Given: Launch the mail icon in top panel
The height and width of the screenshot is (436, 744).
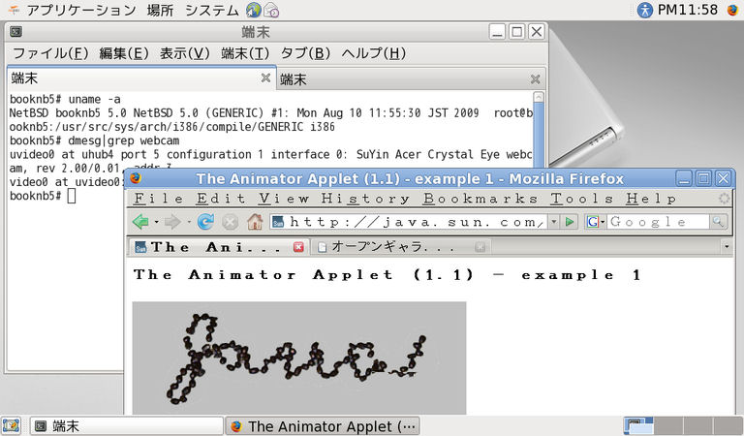Looking at the screenshot, I should 271,10.
